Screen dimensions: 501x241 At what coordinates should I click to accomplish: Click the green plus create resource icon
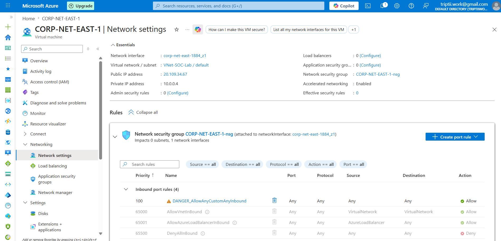(x=8, y=27)
